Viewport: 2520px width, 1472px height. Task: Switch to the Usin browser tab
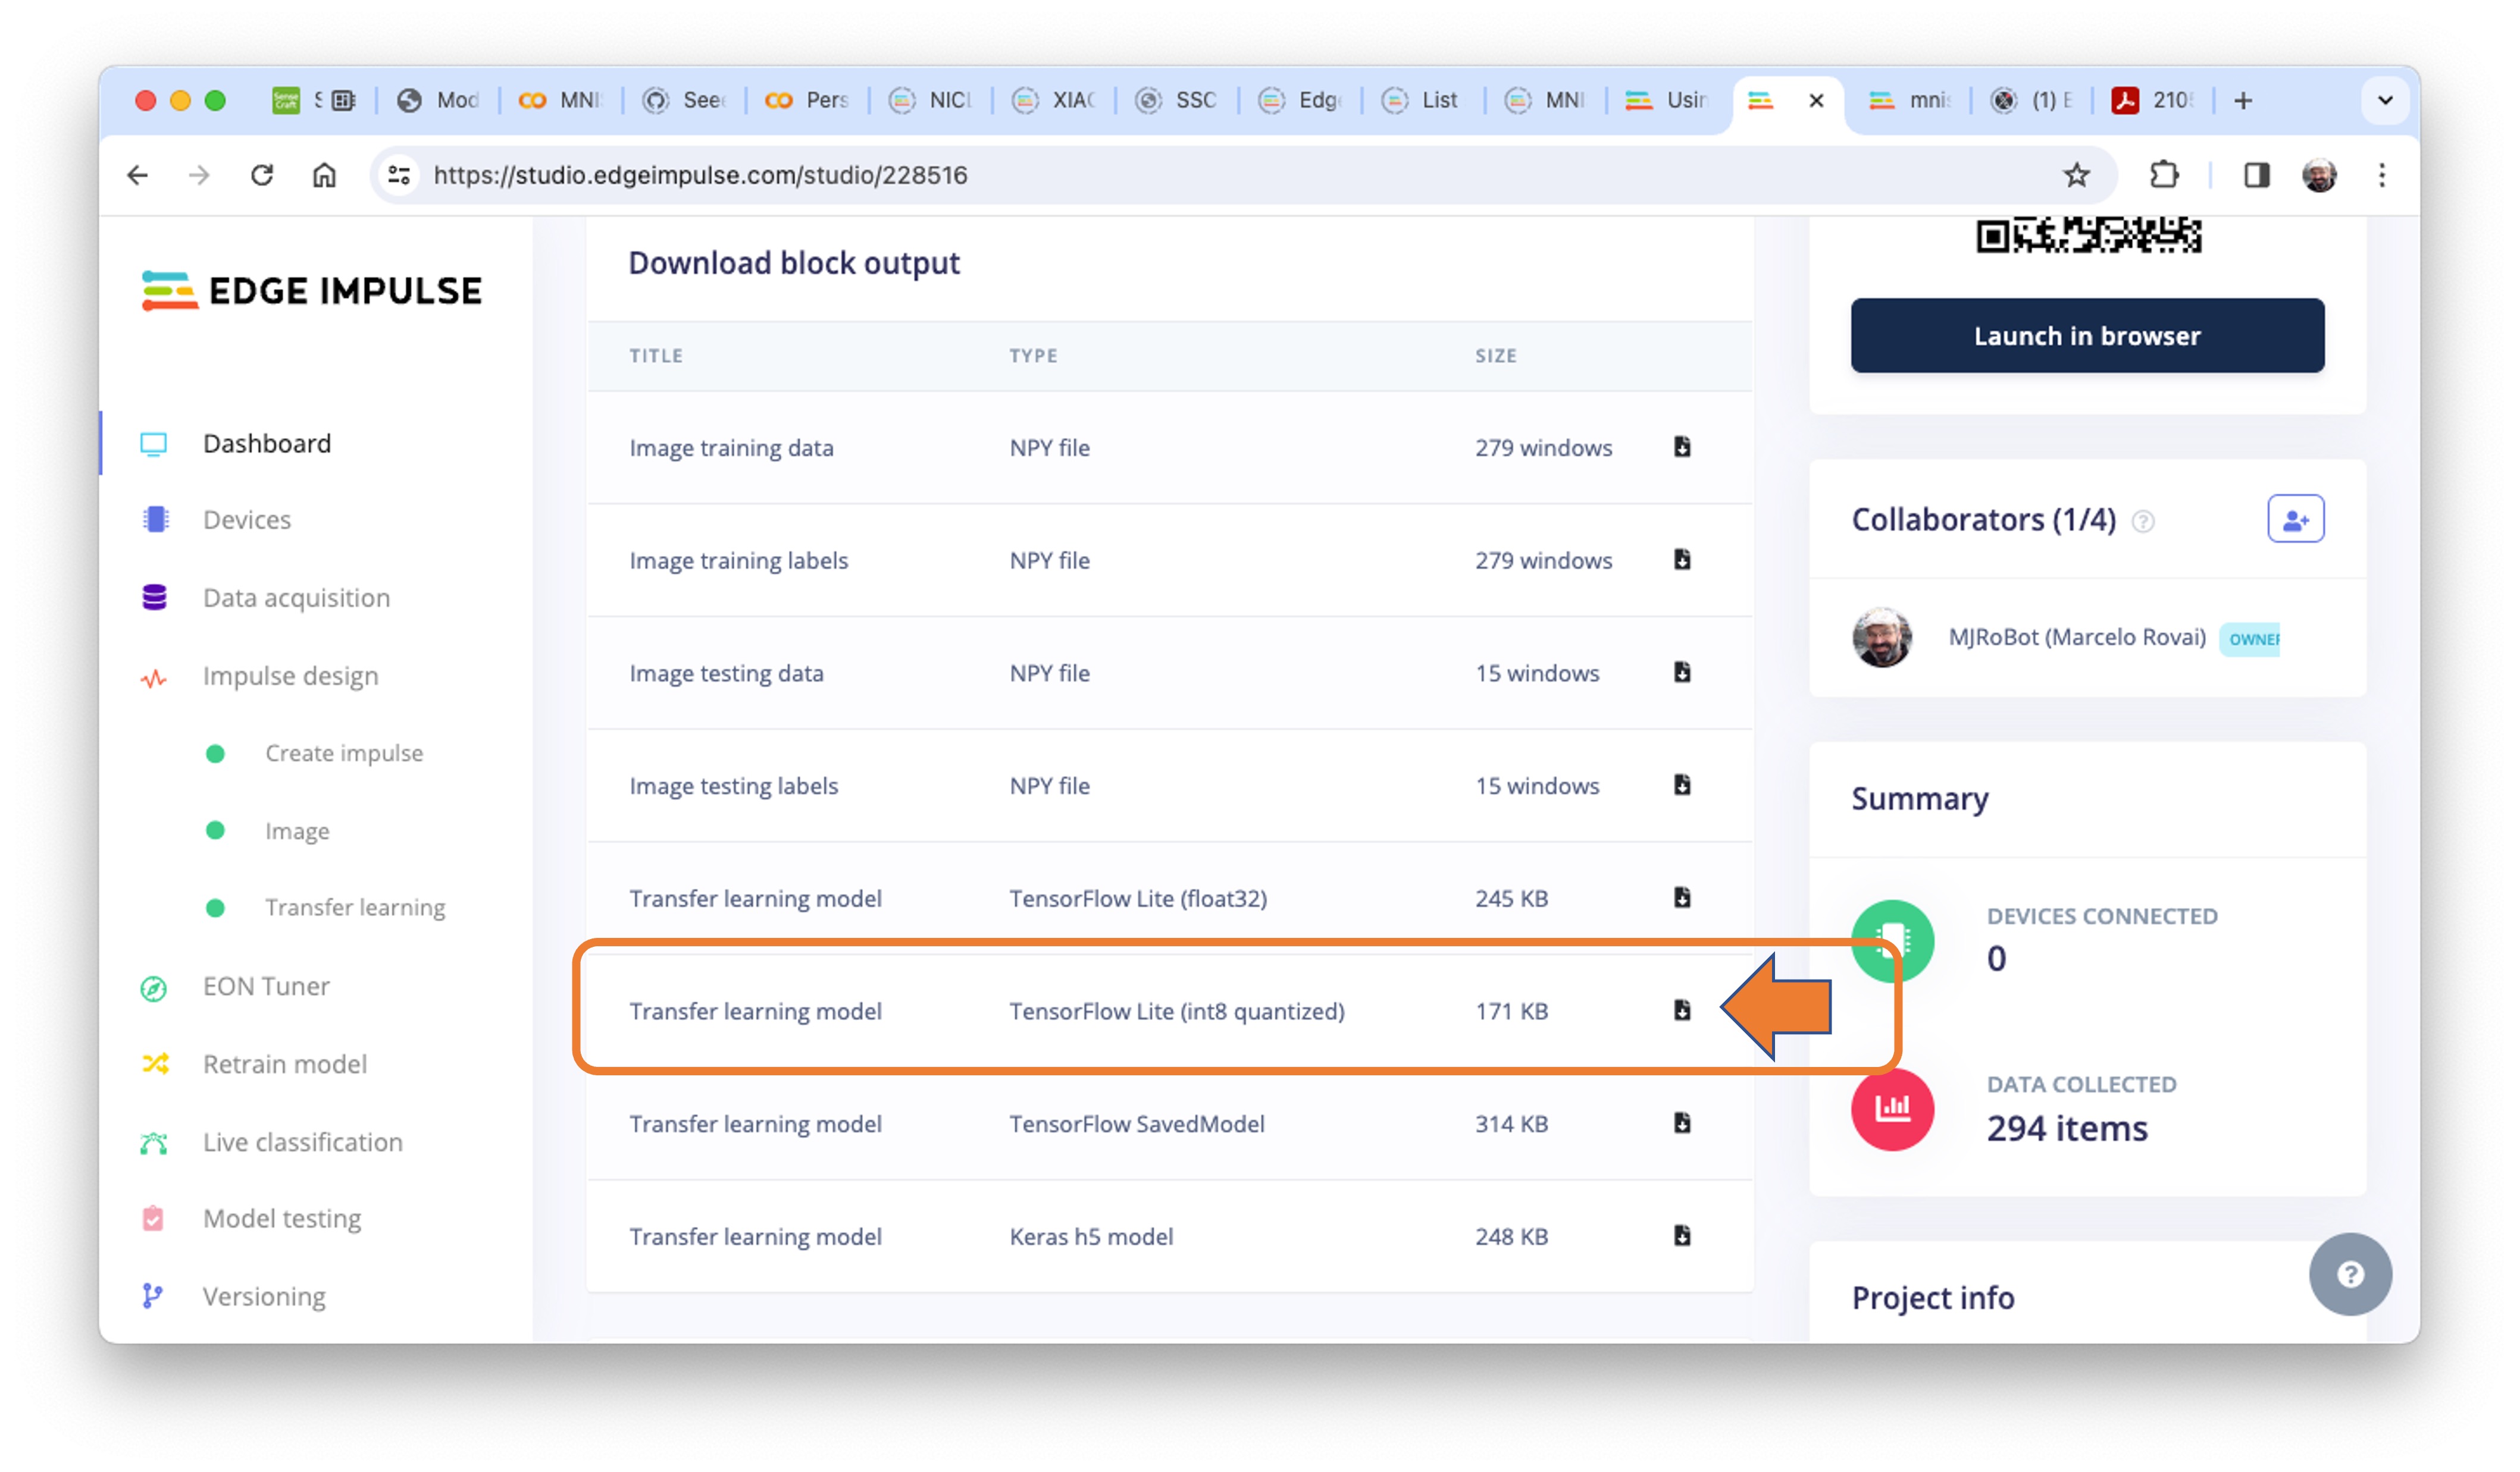(x=1668, y=100)
